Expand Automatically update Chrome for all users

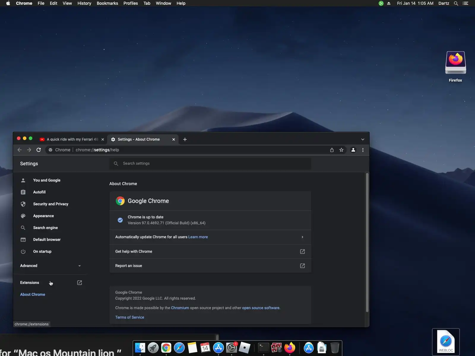(x=210, y=237)
